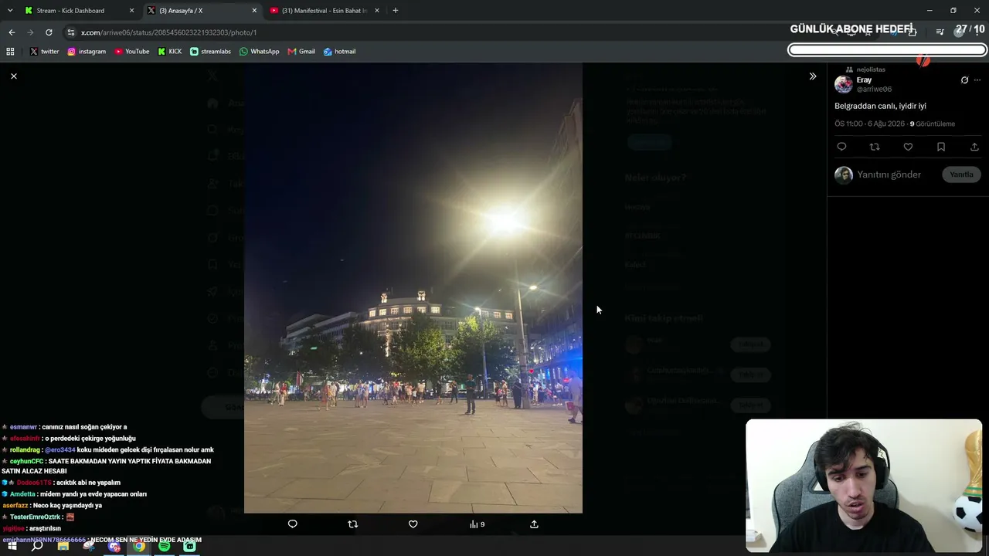Switch to the Stream - Kick Dashboard tab
The width and height of the screenshot is (989, 556).
(x=70, y=11)
